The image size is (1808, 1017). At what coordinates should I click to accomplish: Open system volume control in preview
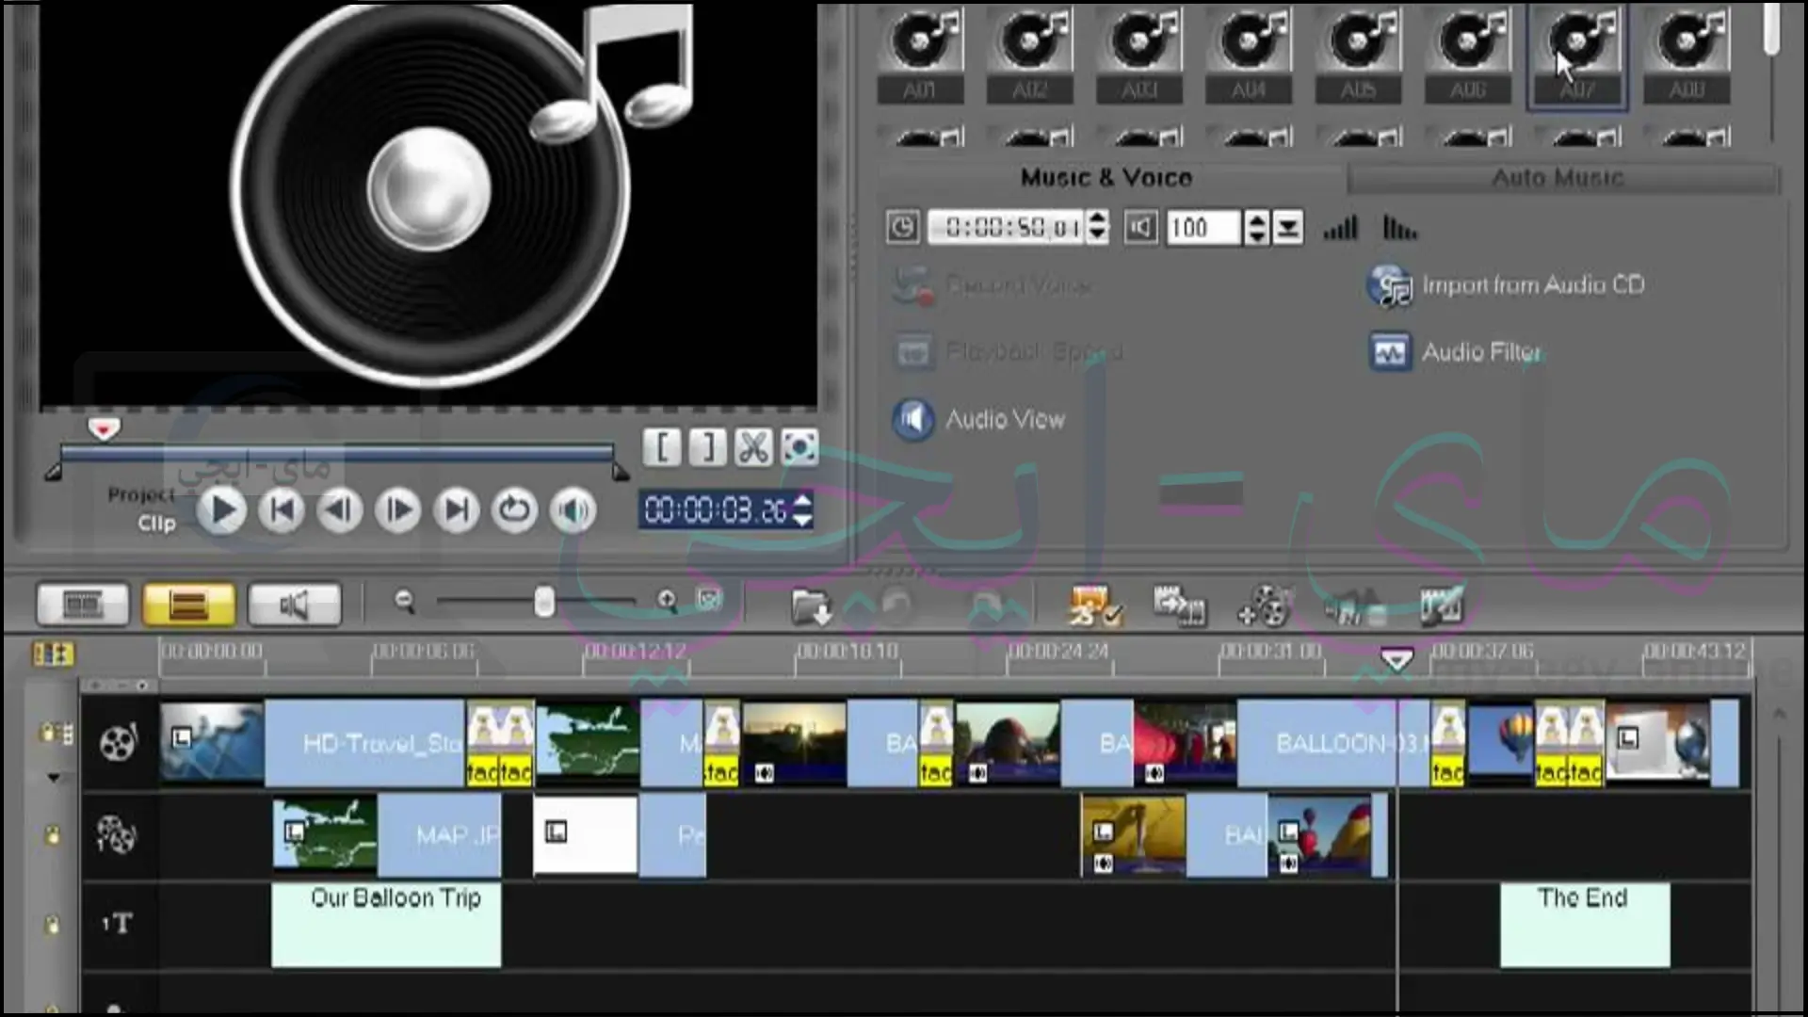pyautogui.click(x=573, y=511)
